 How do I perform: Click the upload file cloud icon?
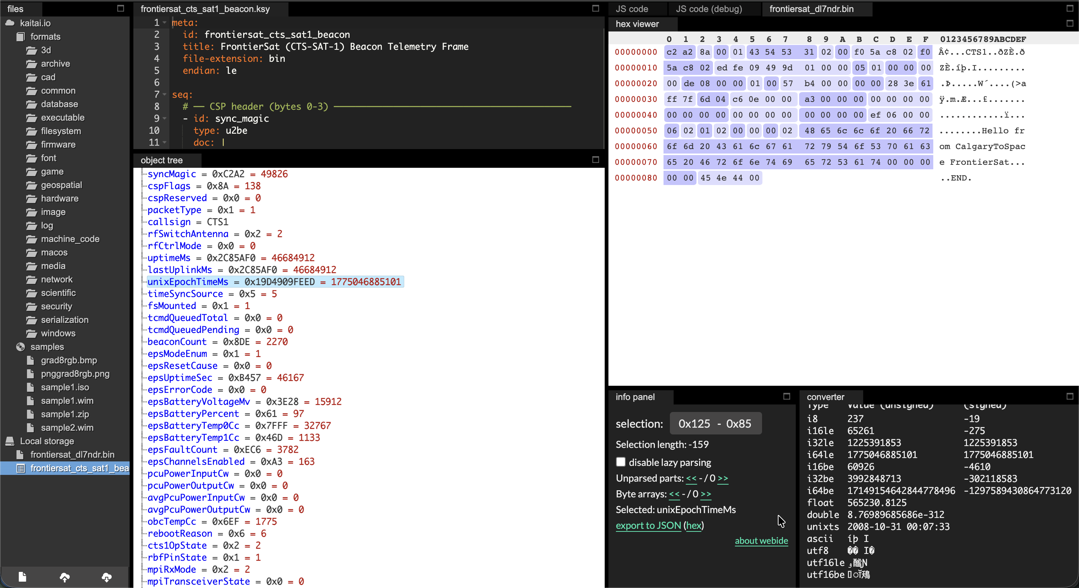click(64, 577)
